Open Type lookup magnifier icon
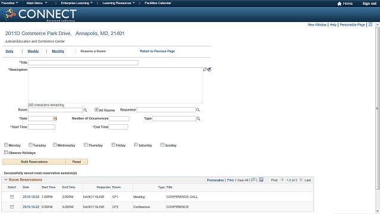The image size is (380, 214). (198, 119)
